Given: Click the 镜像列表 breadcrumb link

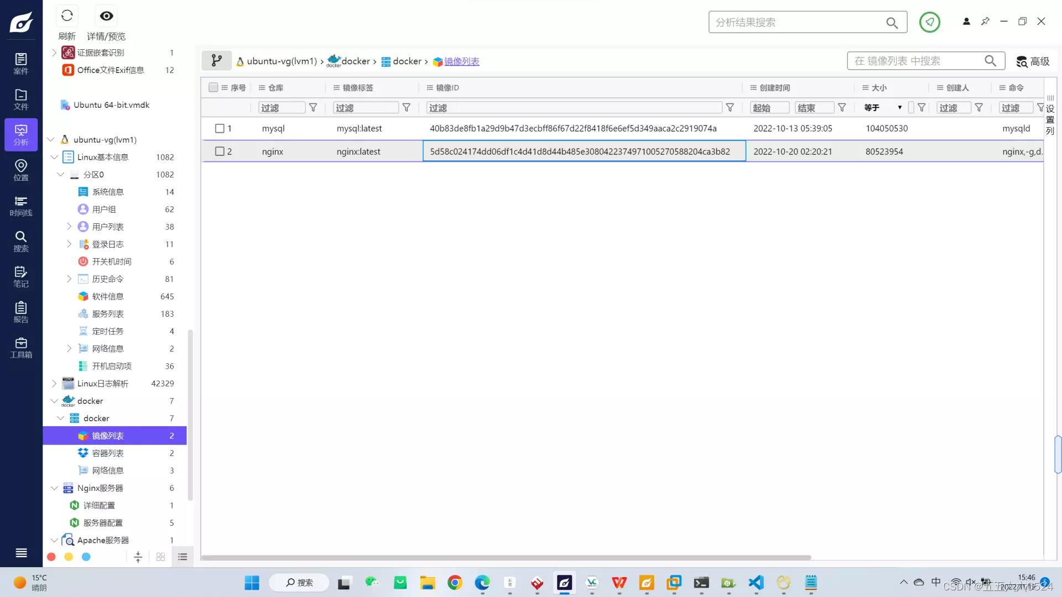Looking at the screenshot, I should (461, 61).
